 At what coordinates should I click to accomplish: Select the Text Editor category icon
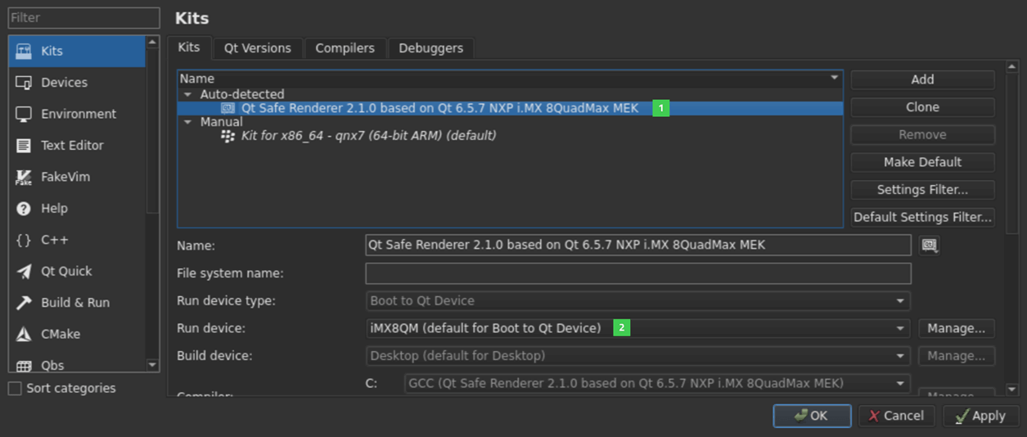[24, 146]
